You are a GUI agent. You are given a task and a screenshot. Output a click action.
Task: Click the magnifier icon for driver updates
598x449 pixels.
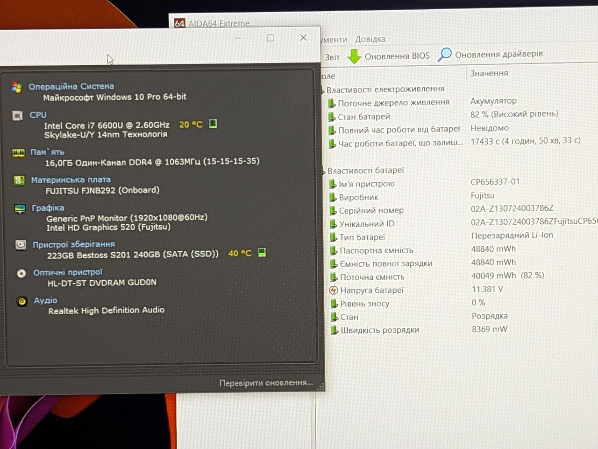click(444, 55)
